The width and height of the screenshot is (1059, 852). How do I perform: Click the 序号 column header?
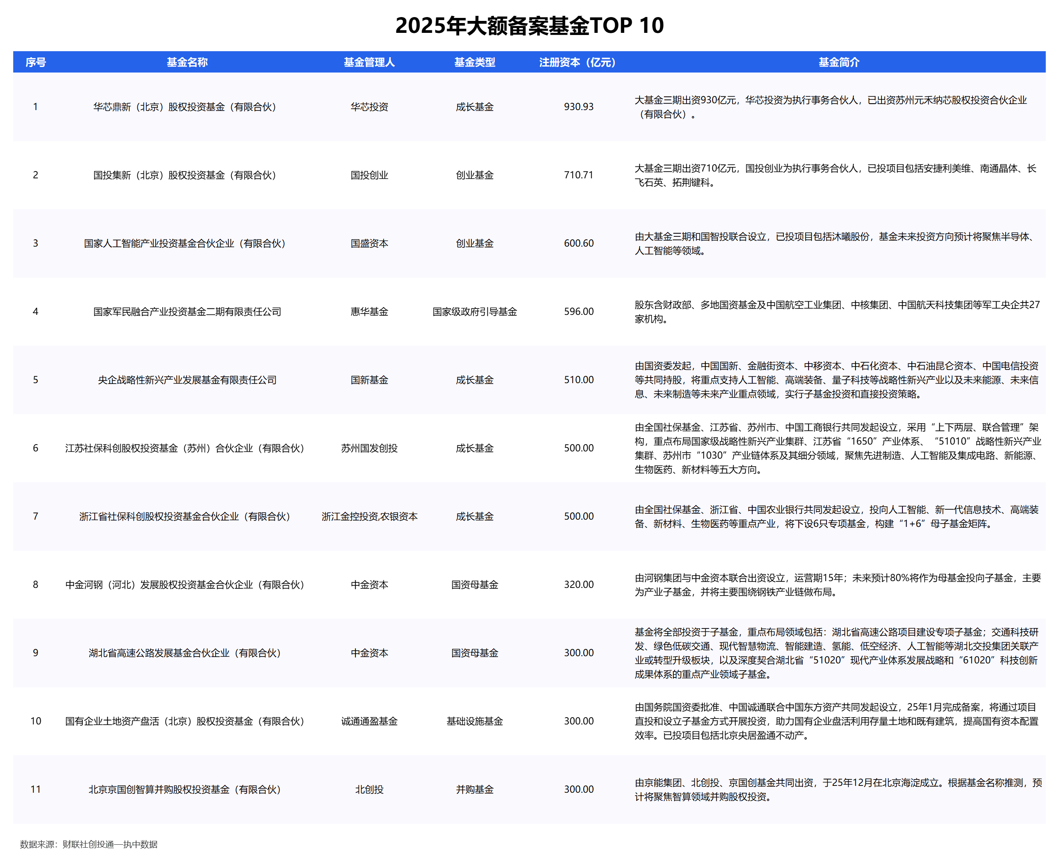35,62
